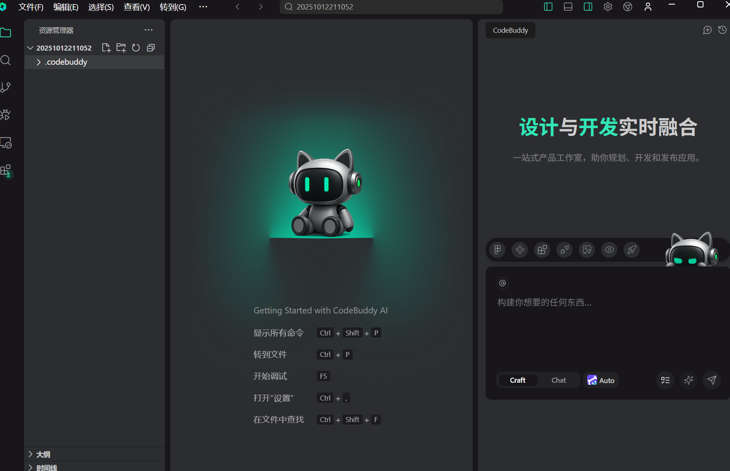Toggle the secondary sidebar visibility
The image size is (730, 471).
pyautogui.click(x=587, y=7)
